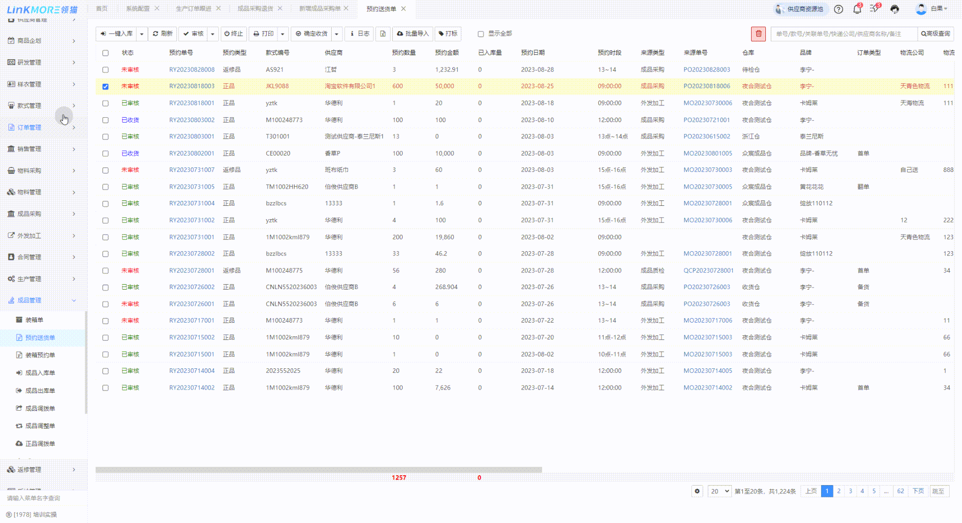Image resolution: width=962 pixels, height=523 pixels.
Task: Open the page size dropdown showing 20
Action: tap(719, 491)
